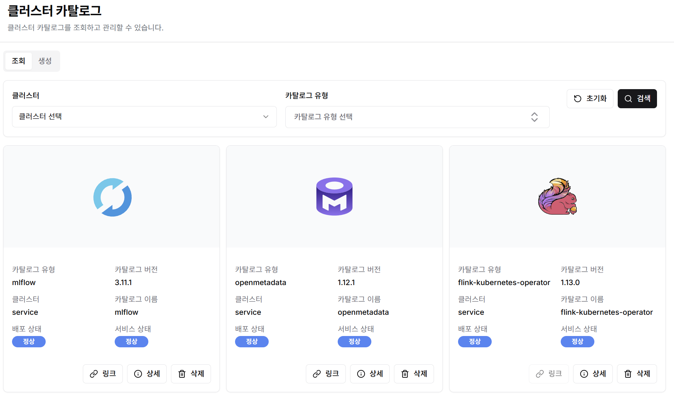Open 상세 details for mlflow card

coord(147,374)
